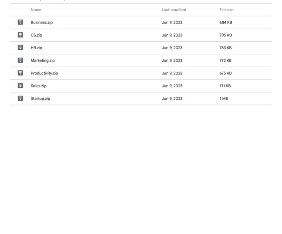The image size is (282, 234).
Task: Sort by the File size column header
Action: coord(227,10)
